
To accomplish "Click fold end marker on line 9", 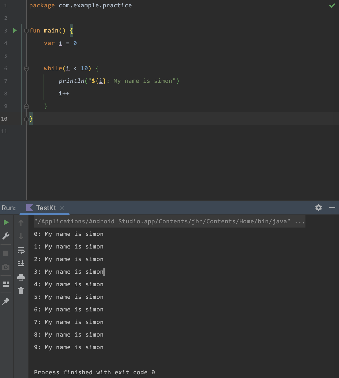I will pyautogui.click(x=26, y=106).
